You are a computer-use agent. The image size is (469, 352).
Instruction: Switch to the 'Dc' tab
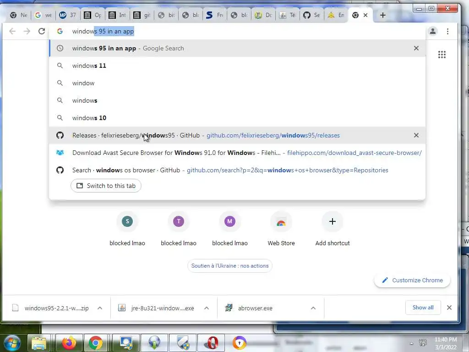(263, 15)
